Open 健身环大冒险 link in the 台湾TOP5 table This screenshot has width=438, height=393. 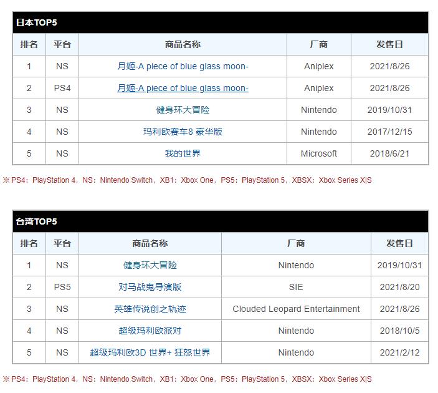click(x=150, y=265)
